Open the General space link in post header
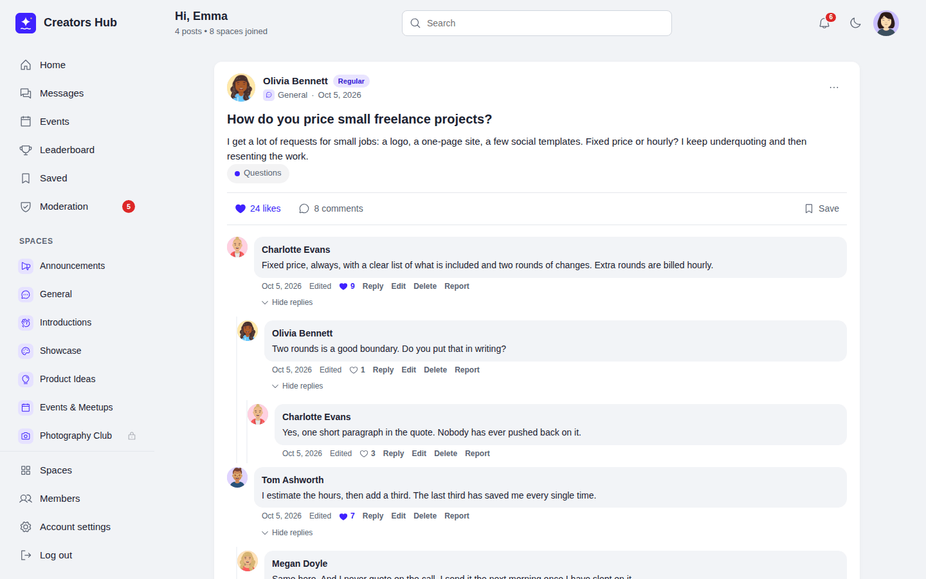The height and width of the screenshot is (579, 926). coord(293,95)
